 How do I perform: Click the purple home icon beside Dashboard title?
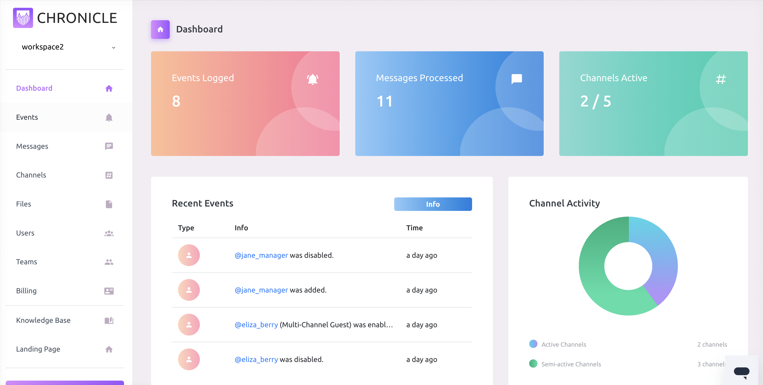(x=160, y=29)
